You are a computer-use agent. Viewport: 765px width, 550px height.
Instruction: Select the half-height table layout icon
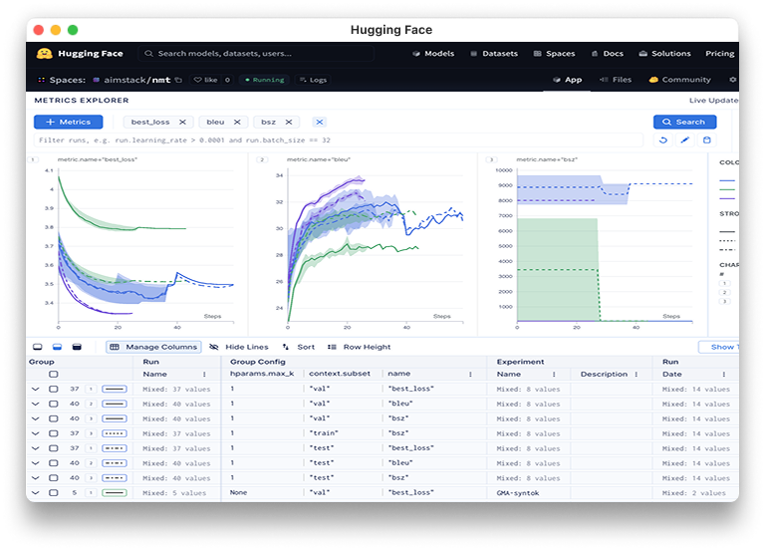coord(57,347)
